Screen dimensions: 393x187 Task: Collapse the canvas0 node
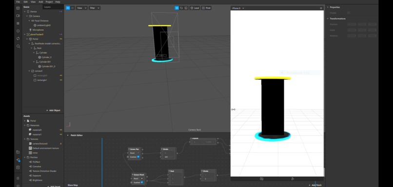tap(29, 71)
